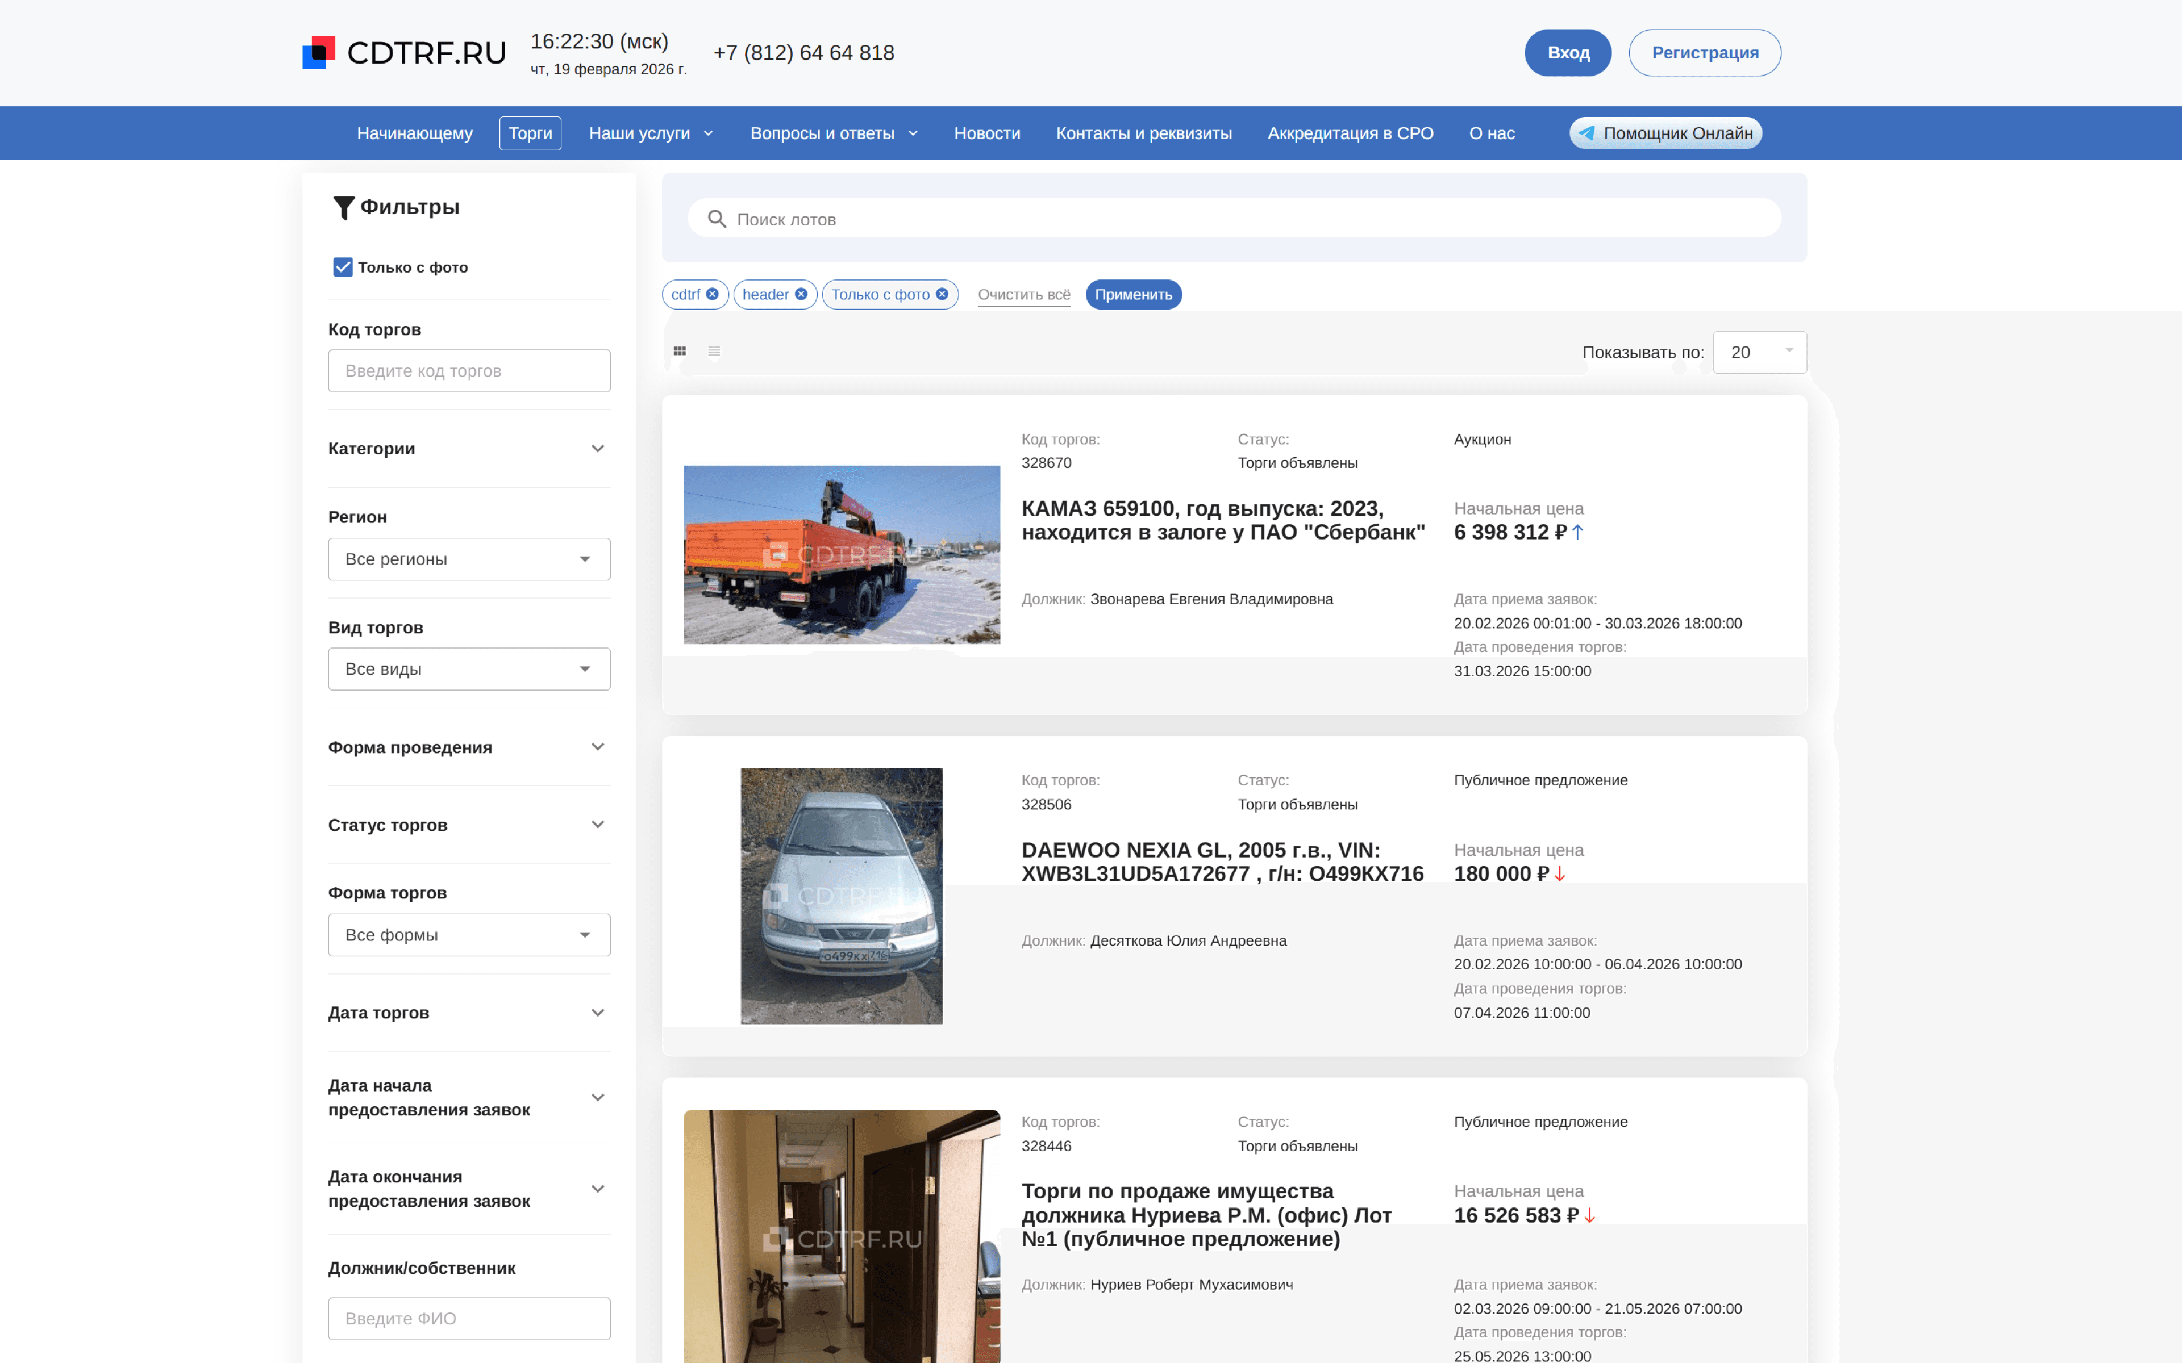Click the Фильтры funnel icon
Viewport: 2182px width, 1363px height.
344,207
